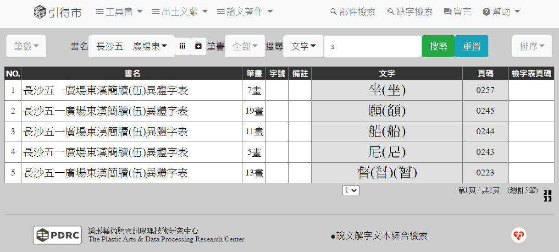Click the NO. column header
The width and height of the screenshot is (559, 252).
(13, 73)
